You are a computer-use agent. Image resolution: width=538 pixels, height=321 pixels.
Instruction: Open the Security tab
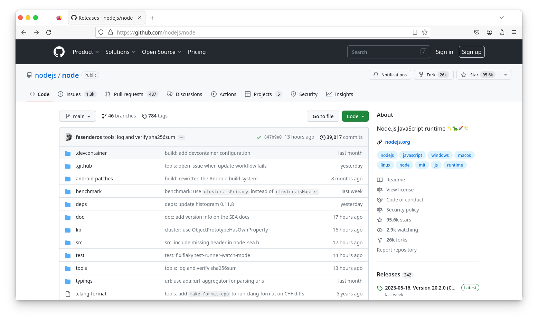[x=304, y=94]
